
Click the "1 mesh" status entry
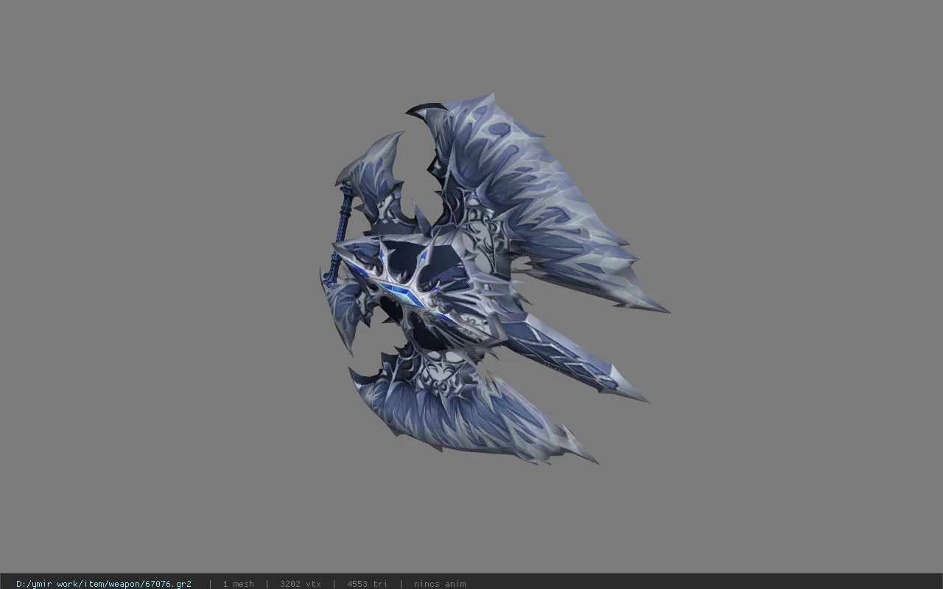coord(238,584)
